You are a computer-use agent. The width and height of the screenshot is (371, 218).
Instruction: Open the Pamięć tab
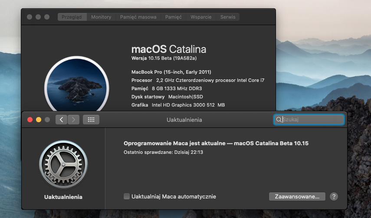[x=174, y=17]
